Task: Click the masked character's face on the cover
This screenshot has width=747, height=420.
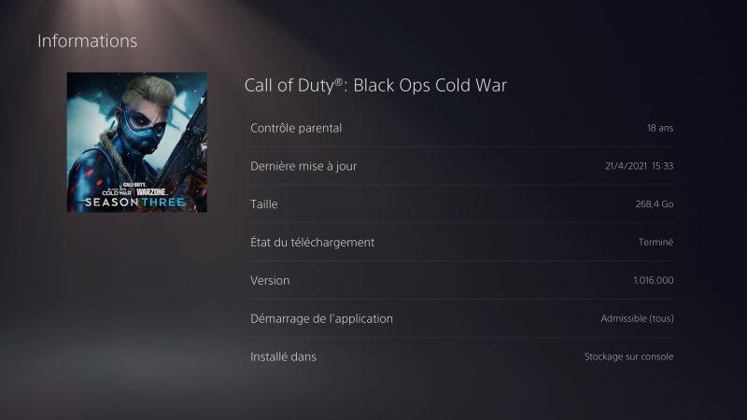Action: pos(143,121)
